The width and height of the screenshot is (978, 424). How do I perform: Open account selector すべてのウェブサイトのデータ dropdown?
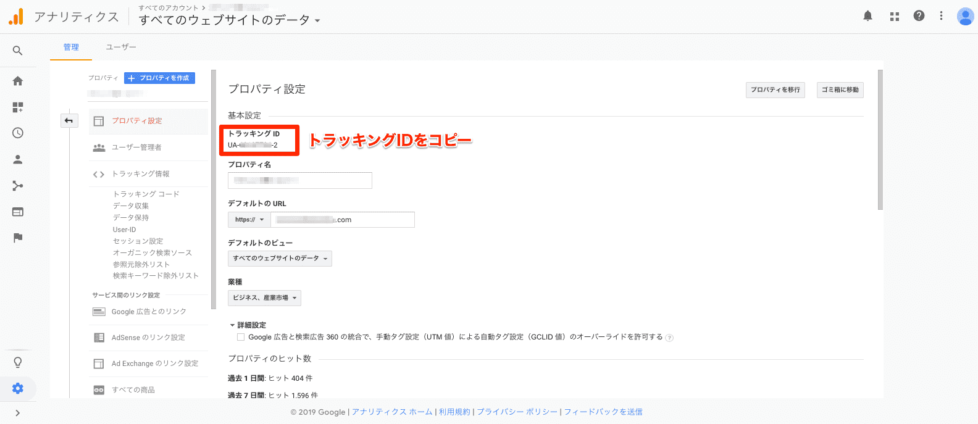tap(230, 20)
